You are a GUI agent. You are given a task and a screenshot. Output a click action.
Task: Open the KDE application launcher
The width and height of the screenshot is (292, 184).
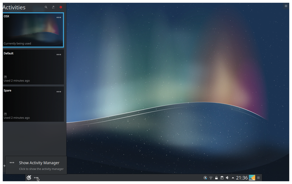click(29, 178)
